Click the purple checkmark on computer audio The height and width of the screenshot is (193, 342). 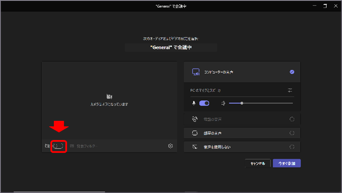(292, 72)
